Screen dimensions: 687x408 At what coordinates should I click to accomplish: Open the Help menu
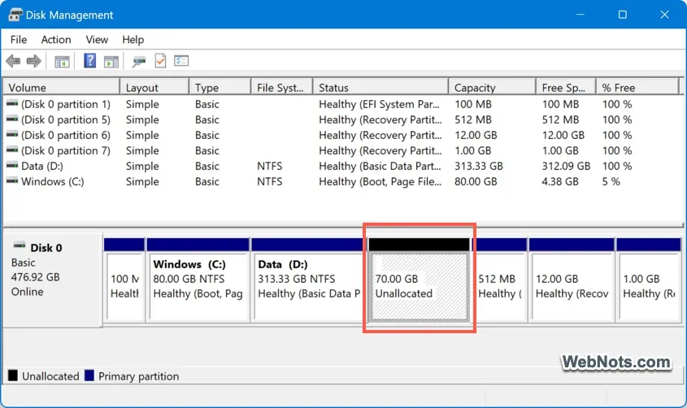coord(133,40)
